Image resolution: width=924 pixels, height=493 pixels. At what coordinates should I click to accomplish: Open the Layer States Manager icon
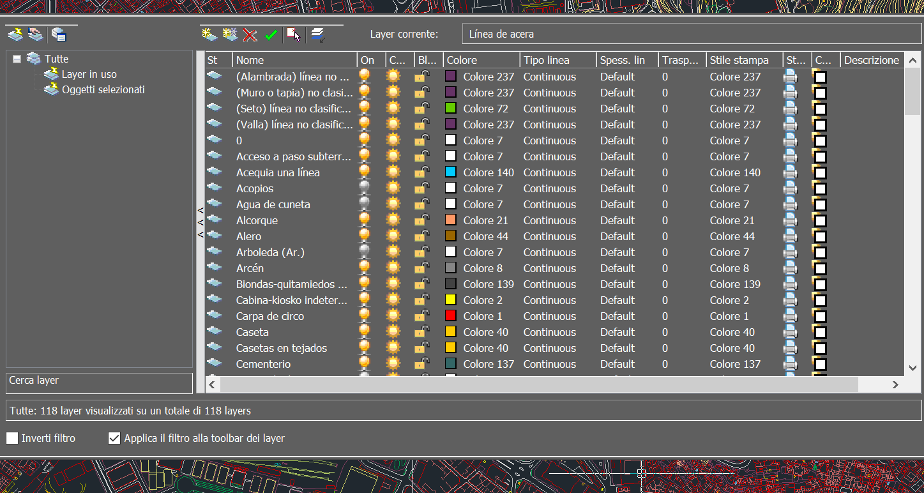pyautogui.click(x=59, y=34)
